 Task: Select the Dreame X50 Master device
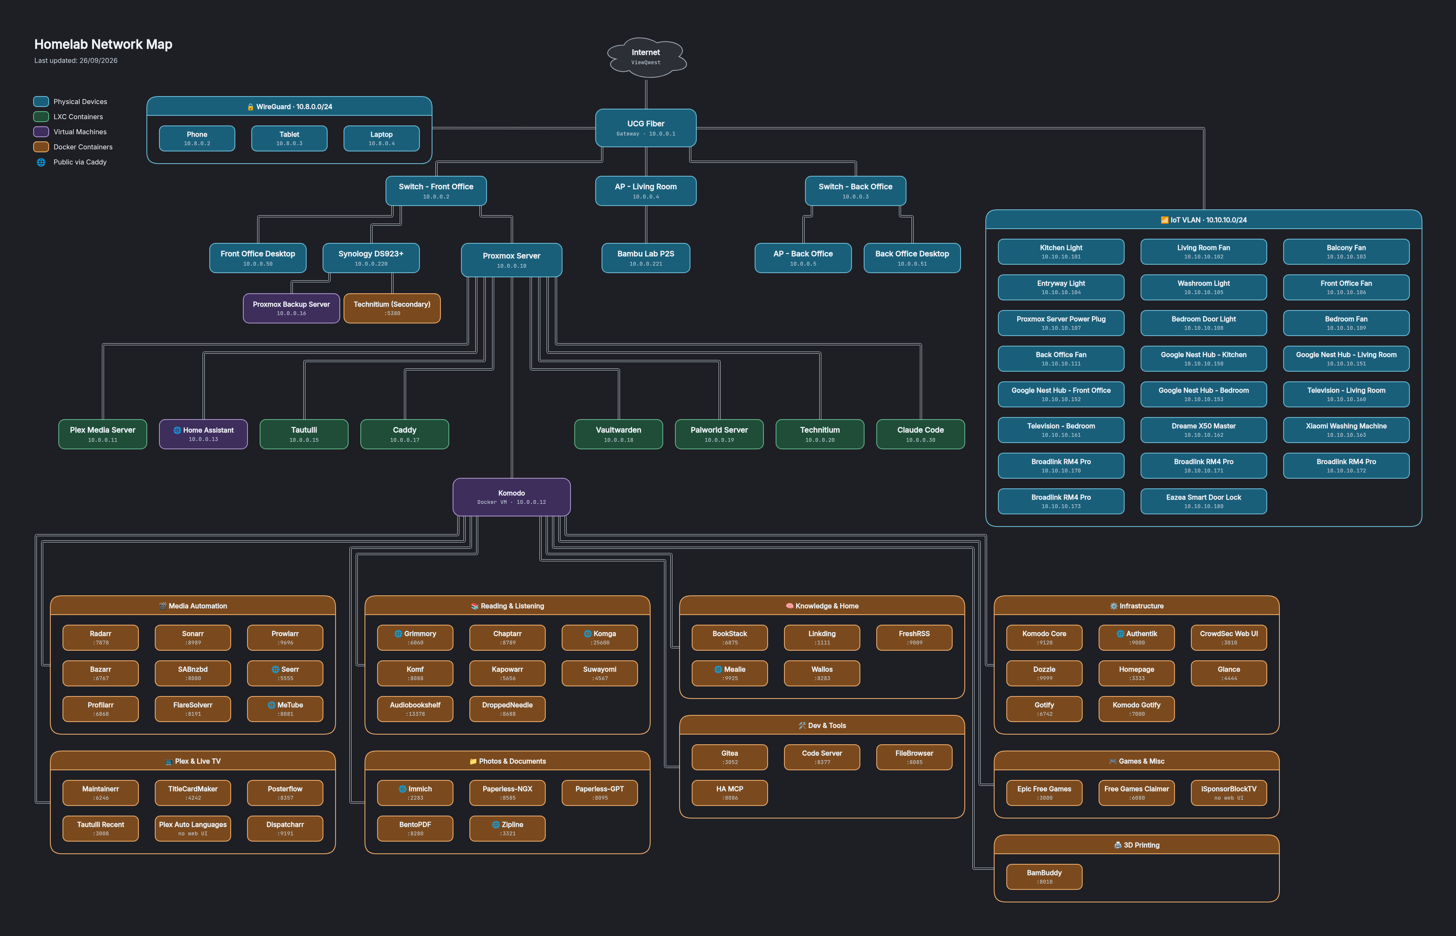(1204, 430)
